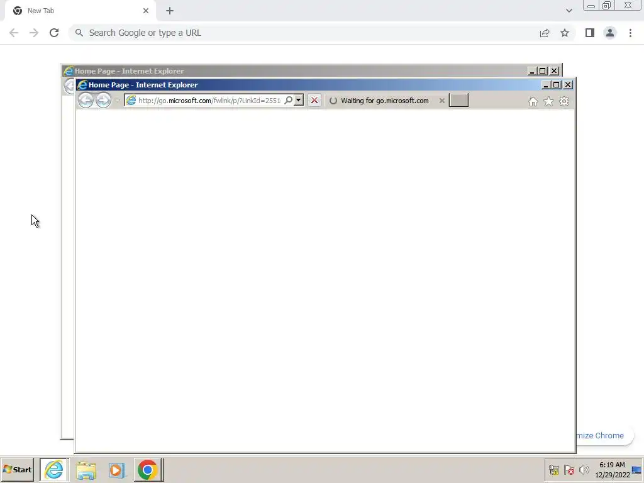Click the background Internet Explorer title bar
Viewport: 644px width, 483px height.
point(294,71)
